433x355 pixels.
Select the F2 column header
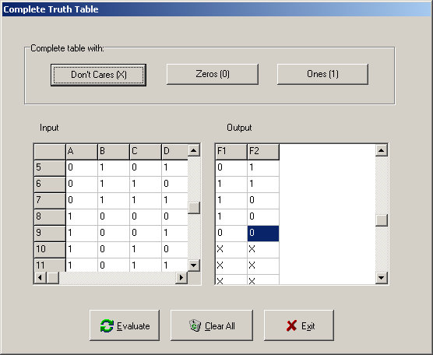pyautogui.click(x=263, y=152)
